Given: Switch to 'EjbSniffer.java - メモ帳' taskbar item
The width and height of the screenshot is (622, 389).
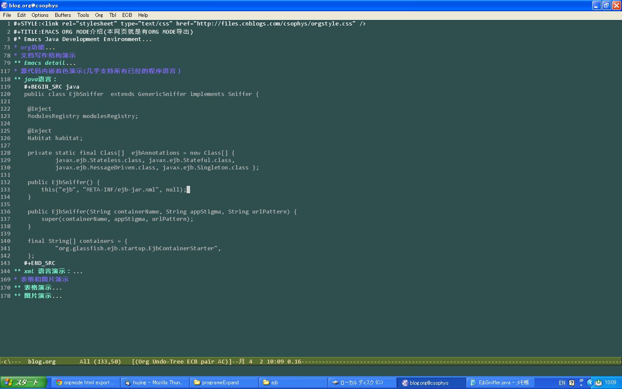Looking at the screenshot, I should [500, 383].
